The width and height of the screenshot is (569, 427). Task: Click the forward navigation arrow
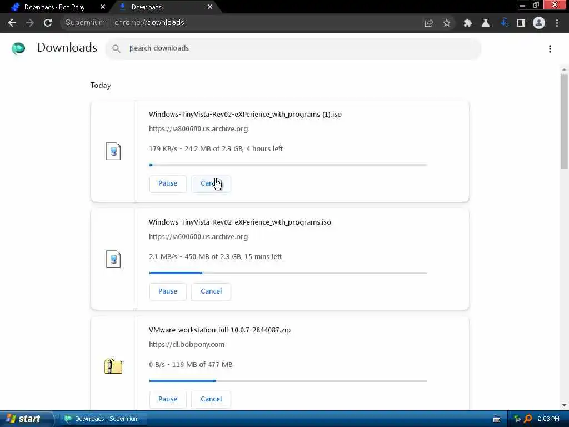(30, 23)
